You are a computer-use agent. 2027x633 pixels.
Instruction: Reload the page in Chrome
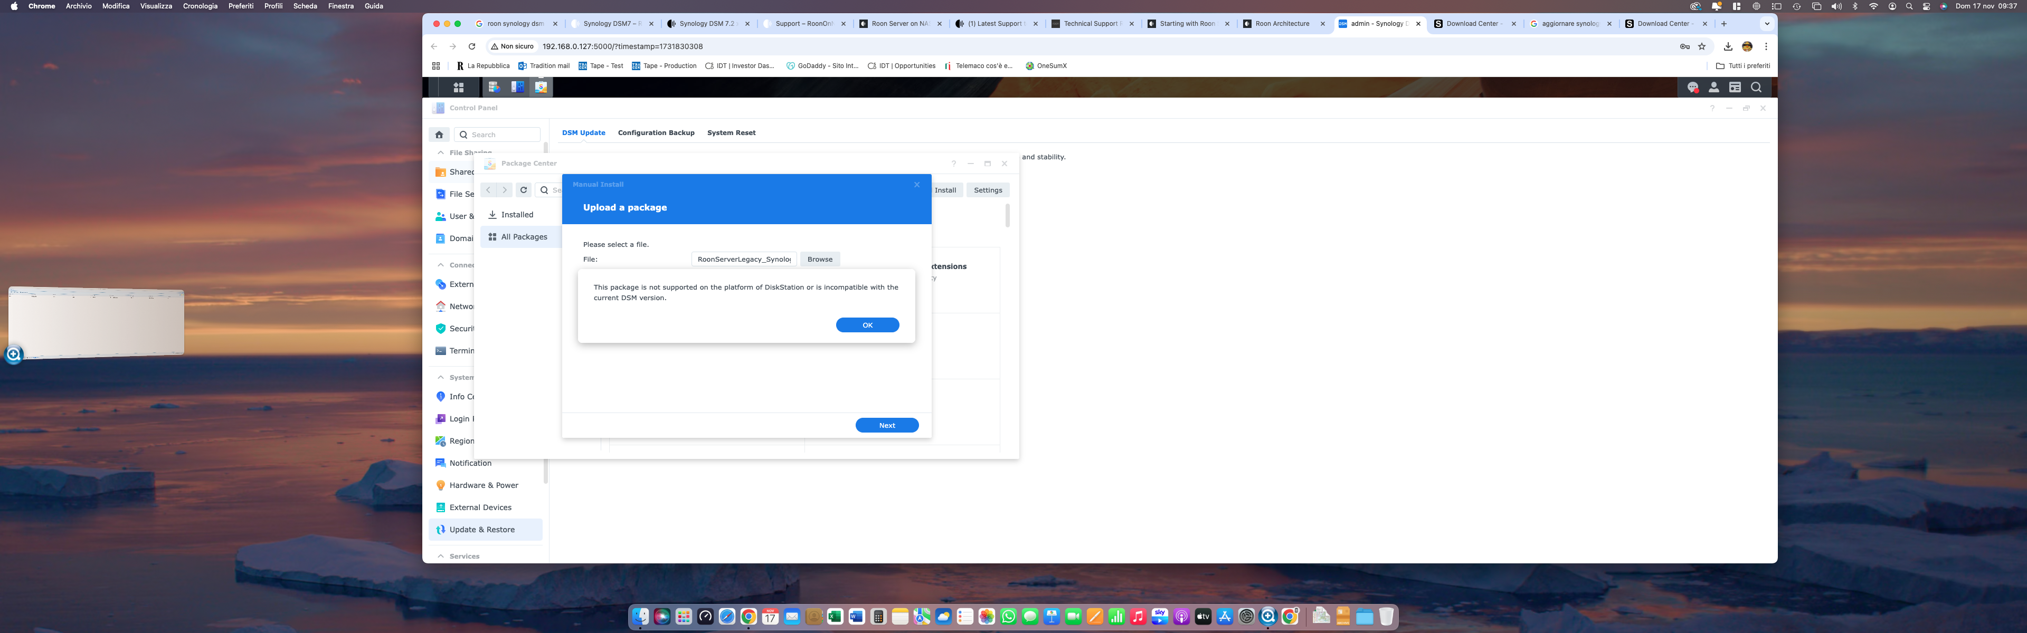(471, 46)
